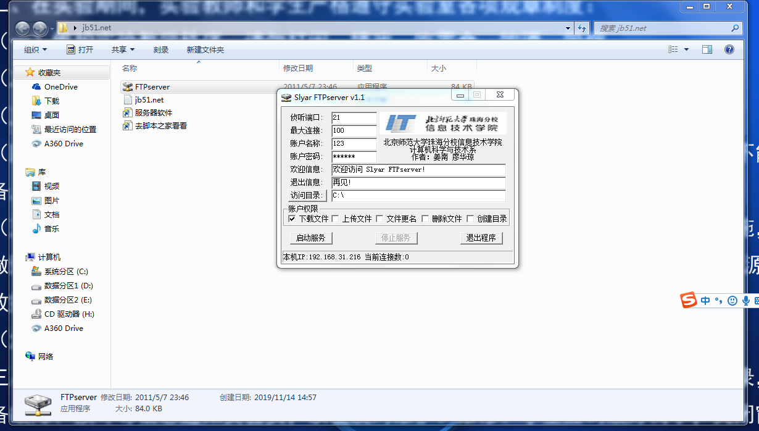Enable the 创建目录 permission checkbox
The image size is (759, 431).
pyautogui.click(x=470, y=219)
